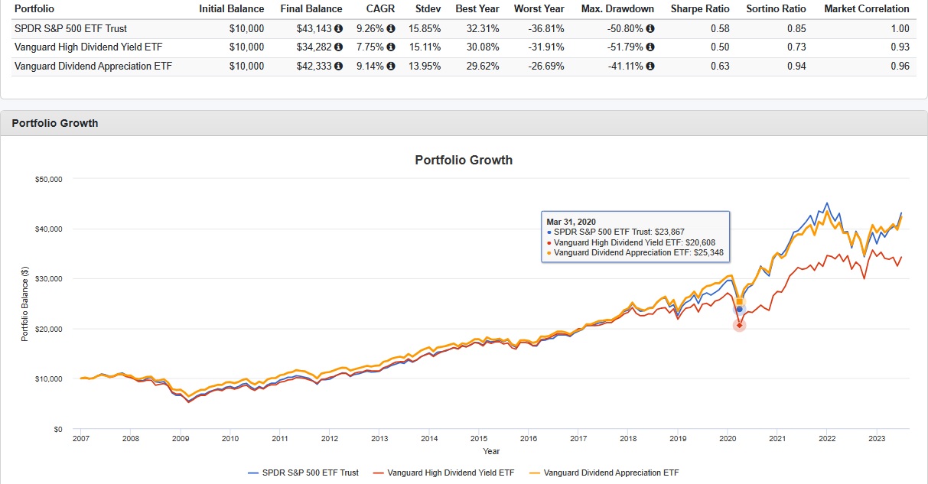
Task: Click the Sortino Ratio column header
Action: pyautogui.click(x=776, y=9)
